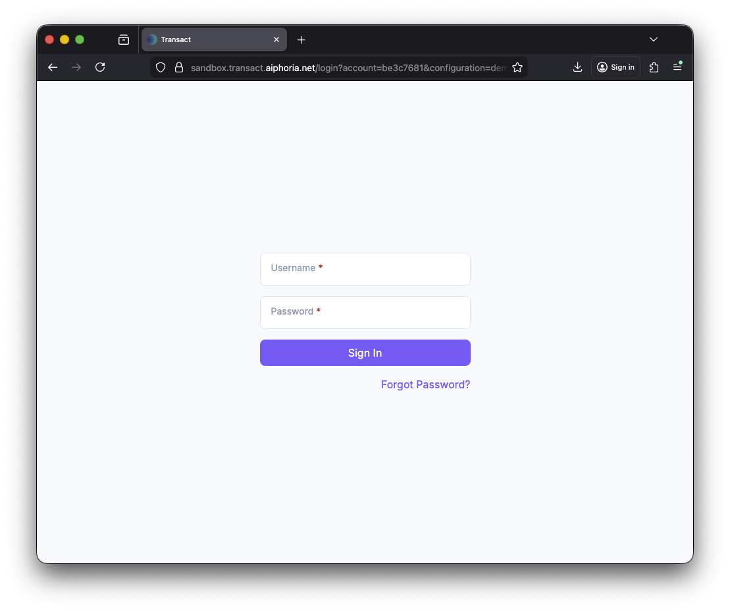Select the Transact browser tab
Screen dimensions: 730x612
214,39
